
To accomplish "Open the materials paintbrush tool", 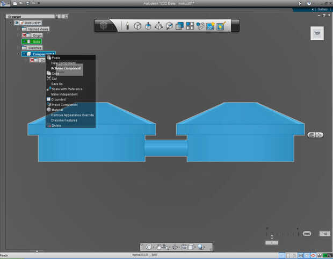I will [x=221, y=26].
